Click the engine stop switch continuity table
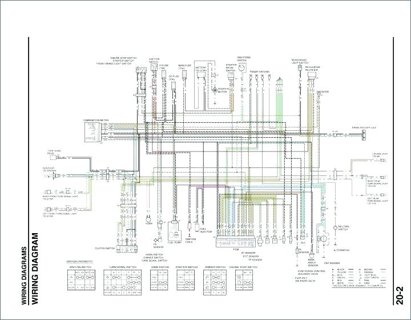Image resolution: width=411 pixels, height=320 pixels. (244, 279)
